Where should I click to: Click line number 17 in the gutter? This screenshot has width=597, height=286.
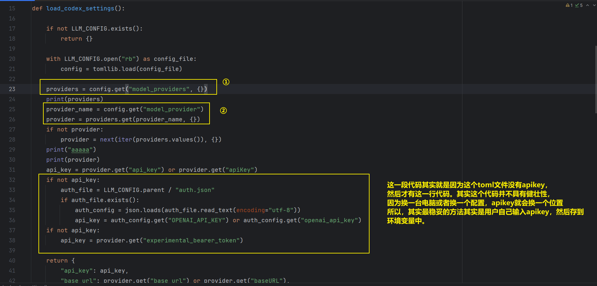click(x=12, y=29)
